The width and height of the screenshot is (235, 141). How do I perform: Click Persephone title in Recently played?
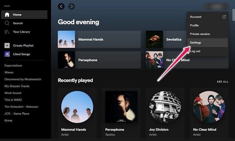click(x=115, y=130)
